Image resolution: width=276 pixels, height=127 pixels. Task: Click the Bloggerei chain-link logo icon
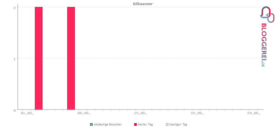pyautogui.click(x=267, y=14)
